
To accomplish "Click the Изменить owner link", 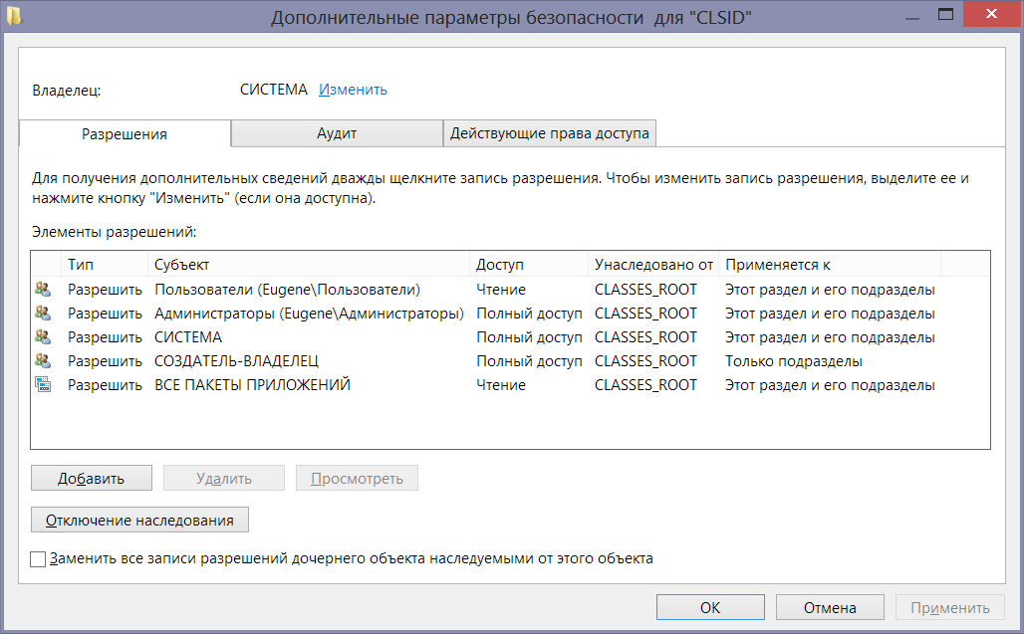I will tap(353, 90).
